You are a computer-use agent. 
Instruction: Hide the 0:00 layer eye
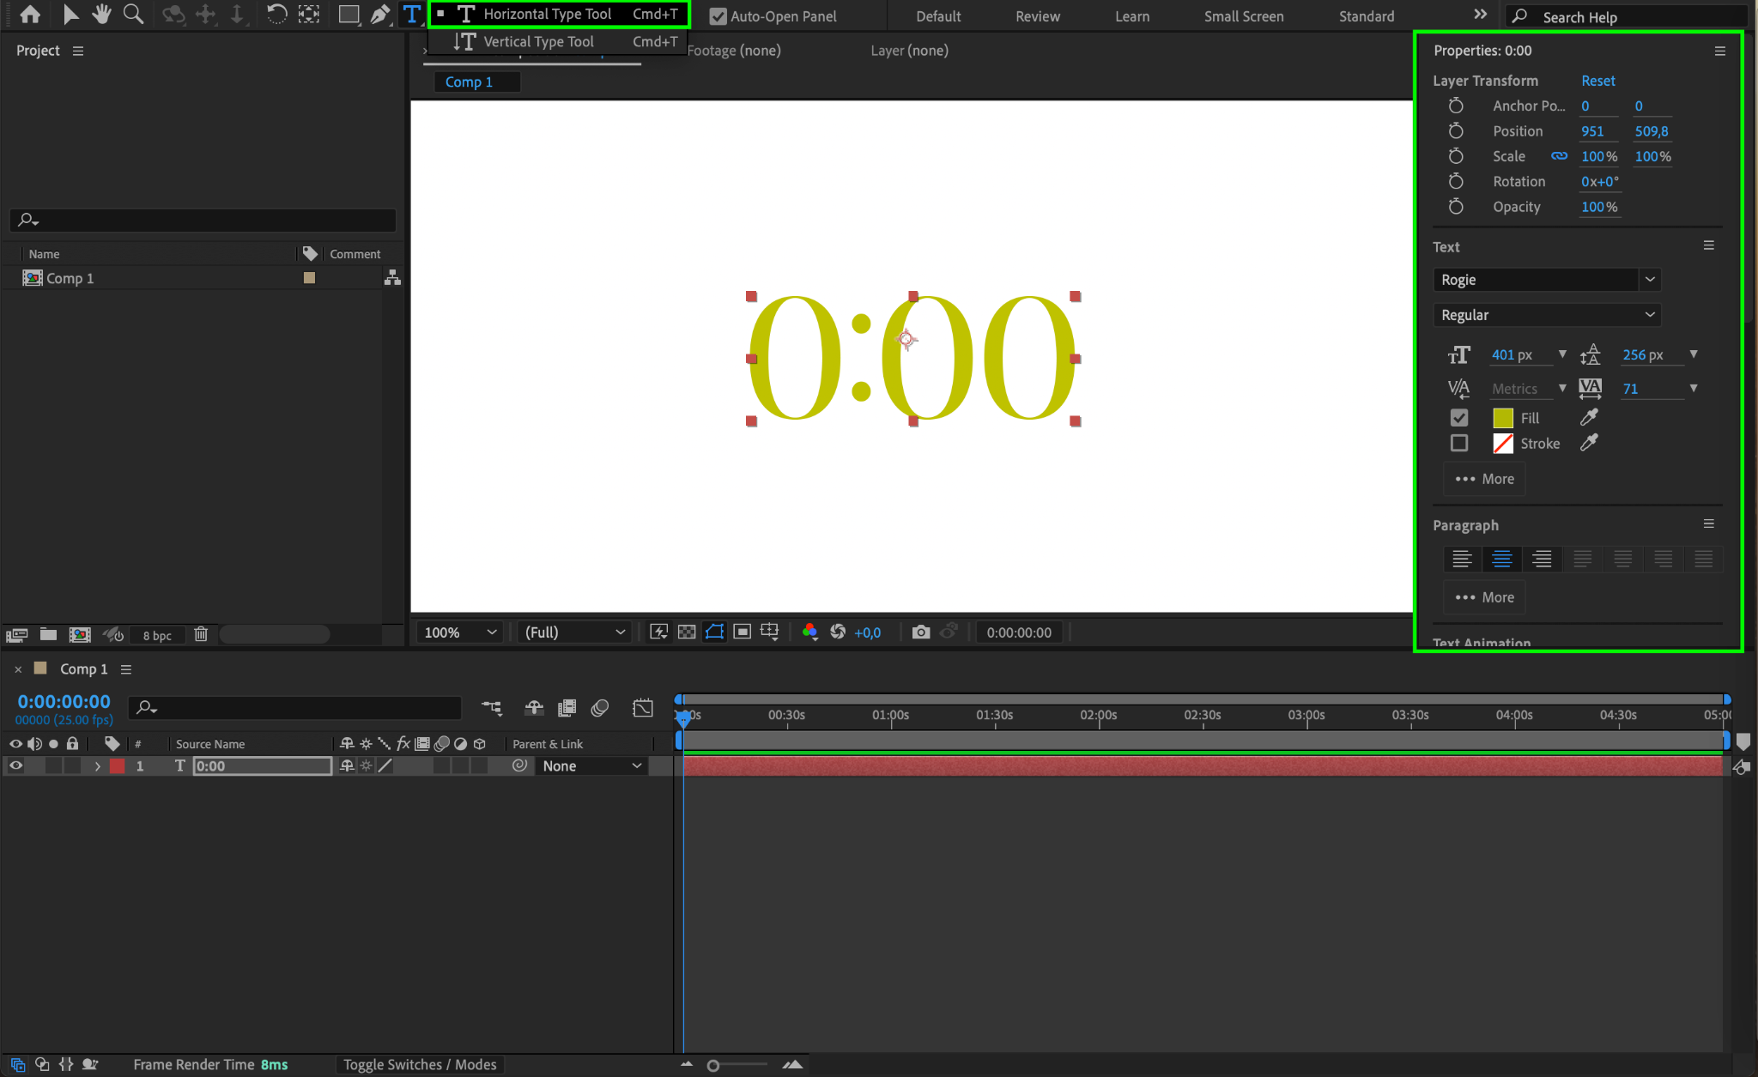15,766
